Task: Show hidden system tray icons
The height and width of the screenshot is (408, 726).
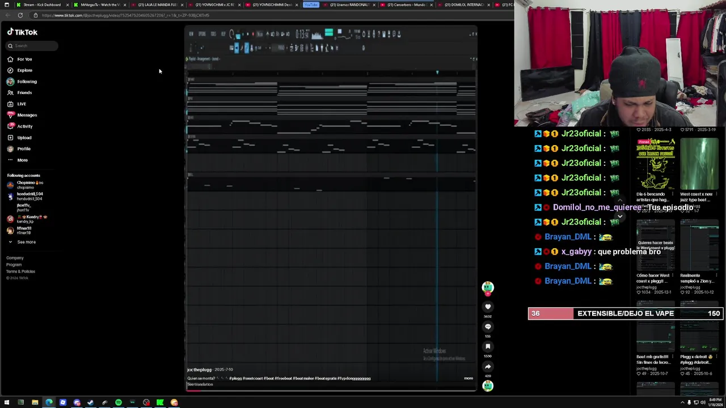Action: (x=682, y=402)
